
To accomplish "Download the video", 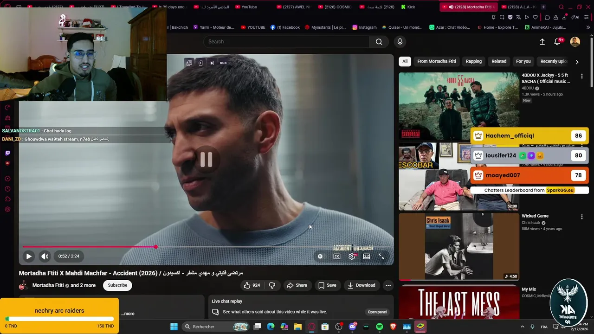I will coord(362,285).
